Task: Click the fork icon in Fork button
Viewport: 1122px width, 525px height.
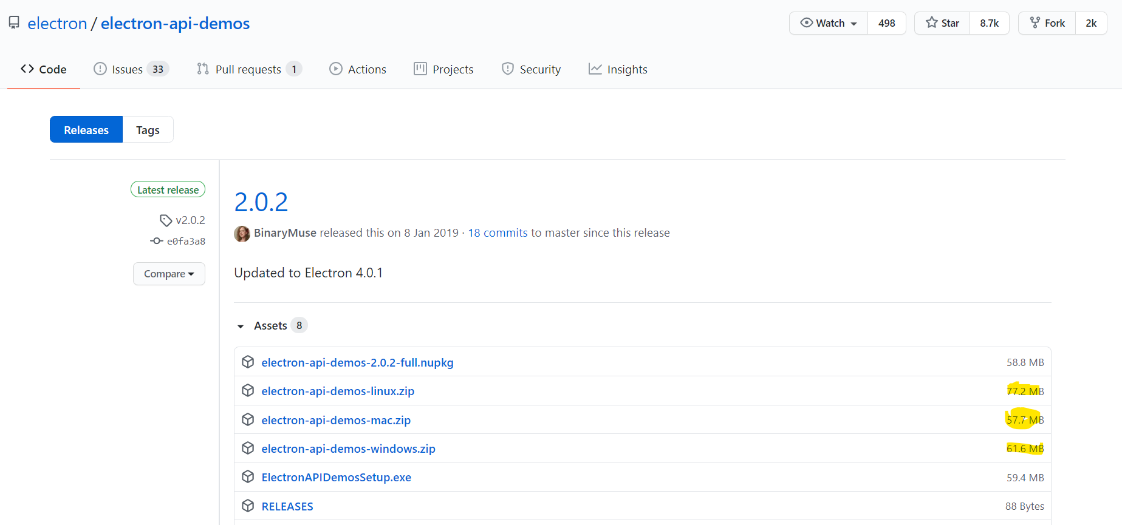Action: (x=1035, y=22)
